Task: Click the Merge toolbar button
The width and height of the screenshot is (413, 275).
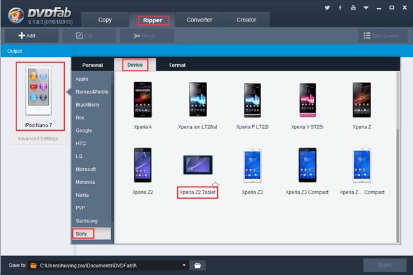Action: click(x=147, y=36)
